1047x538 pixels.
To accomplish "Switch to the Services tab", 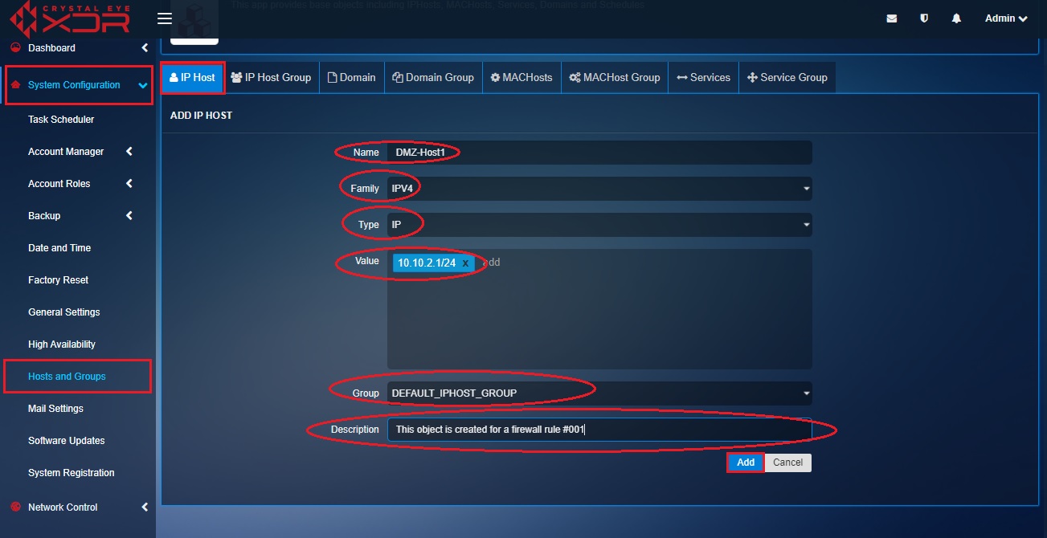I will coord(704,78).
